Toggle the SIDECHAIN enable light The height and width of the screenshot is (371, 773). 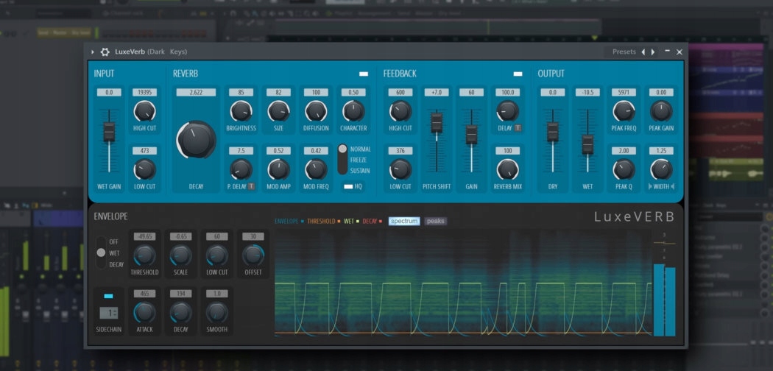(109, 296)
